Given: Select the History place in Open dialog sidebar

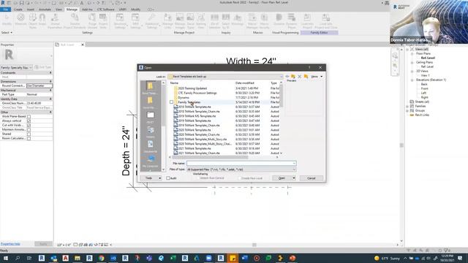Looking at the screenshot, I should click(x=151, y=132).
